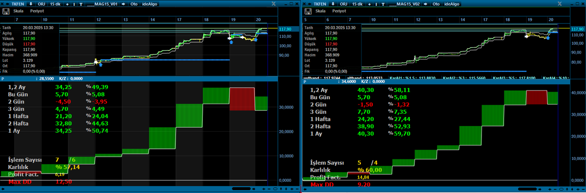Click the 2 Gün value -4,50 in left panel
The image size is (586, 193).
(64, 102)
